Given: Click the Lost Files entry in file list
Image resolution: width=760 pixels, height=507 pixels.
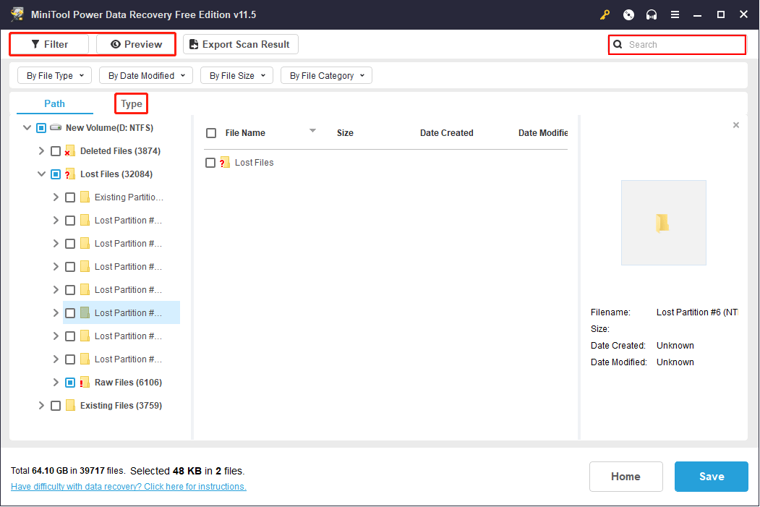Looking at the screenshot, I should click(x=254, y=163).
